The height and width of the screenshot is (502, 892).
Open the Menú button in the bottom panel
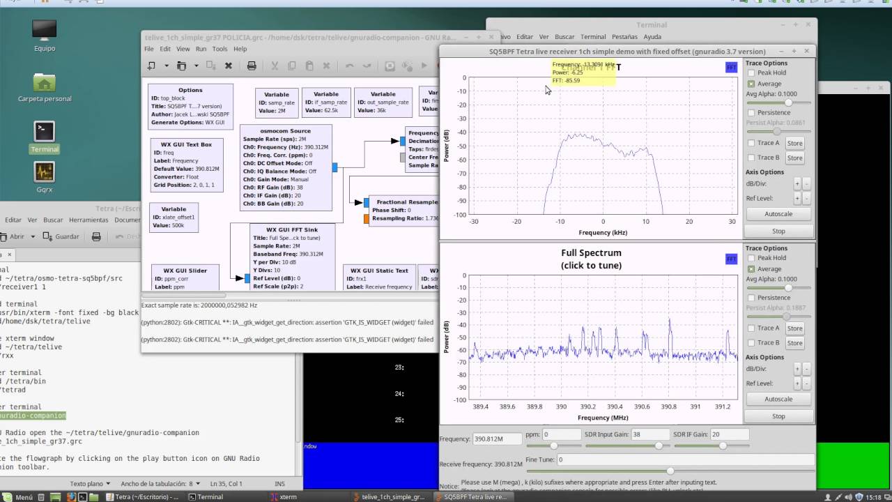18,497
